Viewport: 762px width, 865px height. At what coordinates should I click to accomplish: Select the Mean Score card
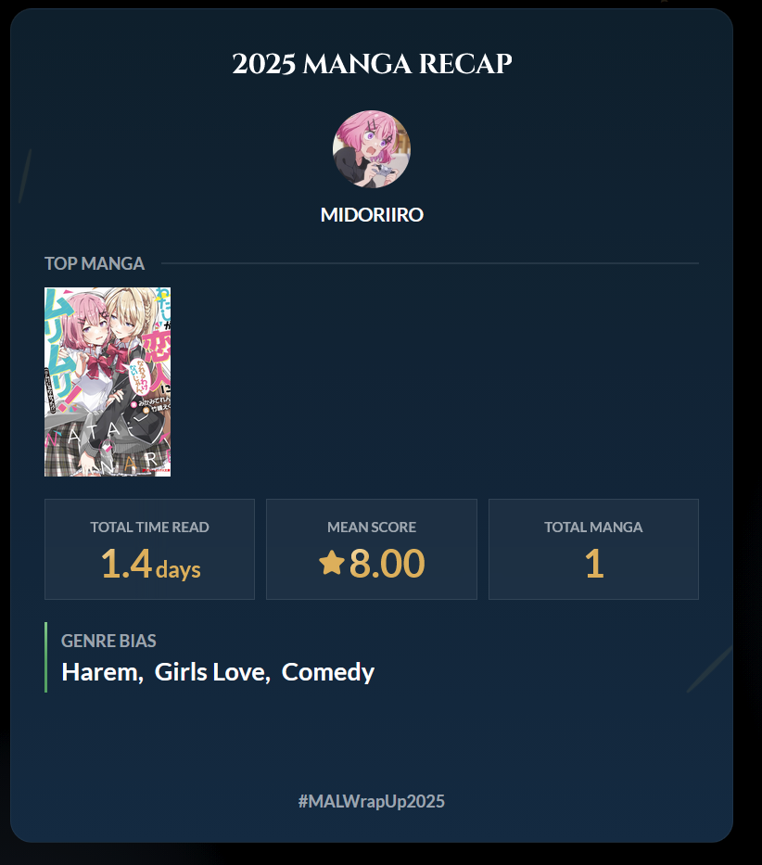point(372,550)
